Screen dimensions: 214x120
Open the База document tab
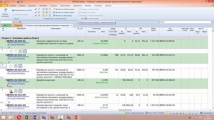[6, 25]
